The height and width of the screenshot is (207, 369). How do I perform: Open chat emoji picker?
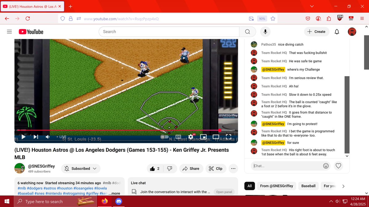pyautogui.click(x=326, y=166)
